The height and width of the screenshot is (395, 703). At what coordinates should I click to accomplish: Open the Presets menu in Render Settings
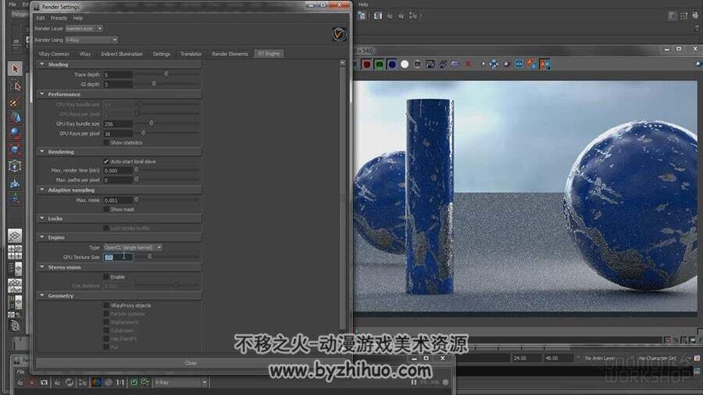point(59,18)
